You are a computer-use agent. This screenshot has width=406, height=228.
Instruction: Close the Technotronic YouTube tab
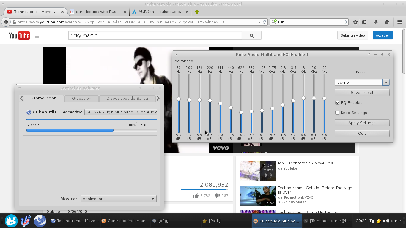[x=62, y=12]
